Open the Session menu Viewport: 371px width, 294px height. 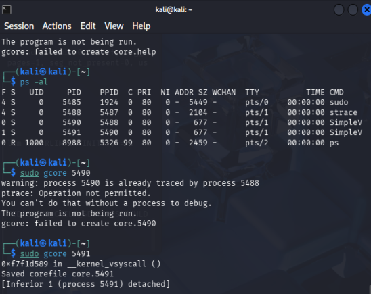(x=19, y=26)
